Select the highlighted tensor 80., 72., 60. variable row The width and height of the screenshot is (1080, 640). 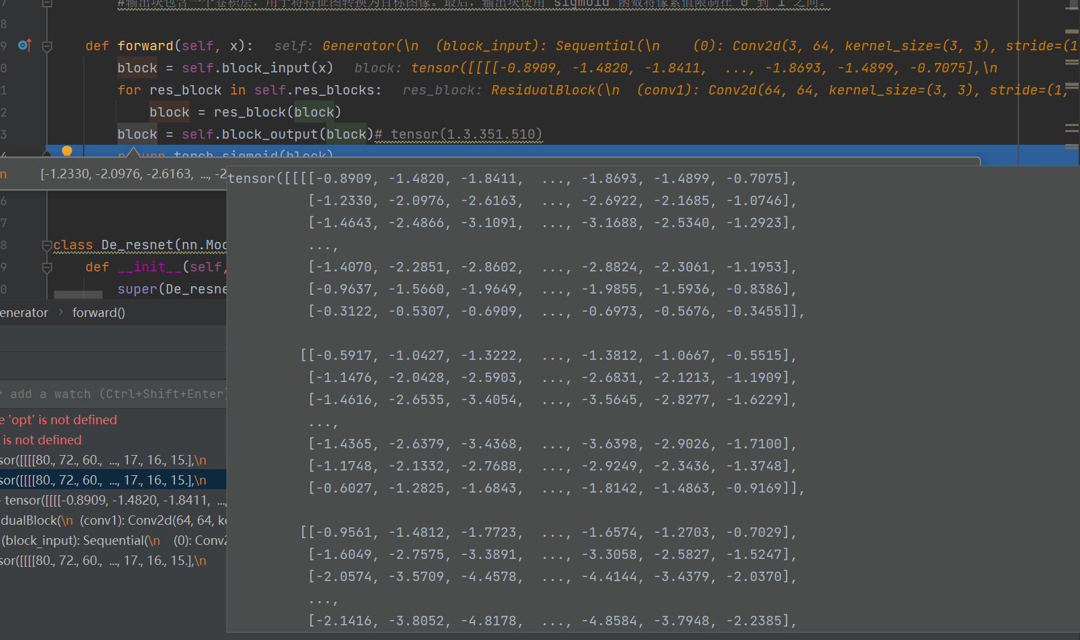pos(107,481)
